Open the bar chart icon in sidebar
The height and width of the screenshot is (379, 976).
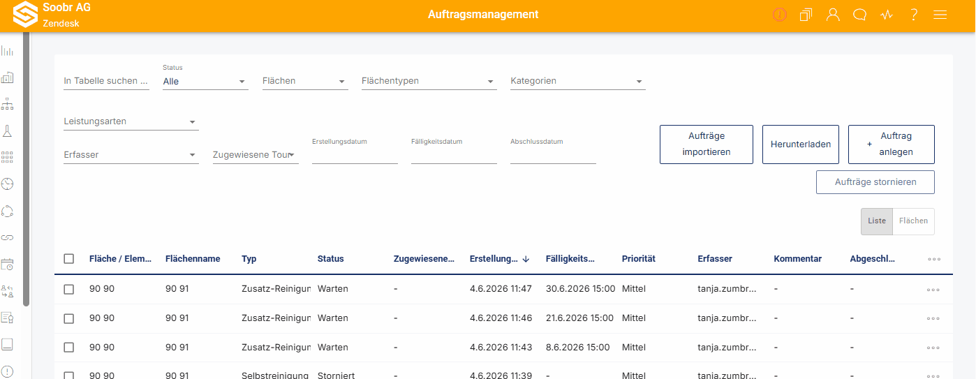click(x=8, y=51)
